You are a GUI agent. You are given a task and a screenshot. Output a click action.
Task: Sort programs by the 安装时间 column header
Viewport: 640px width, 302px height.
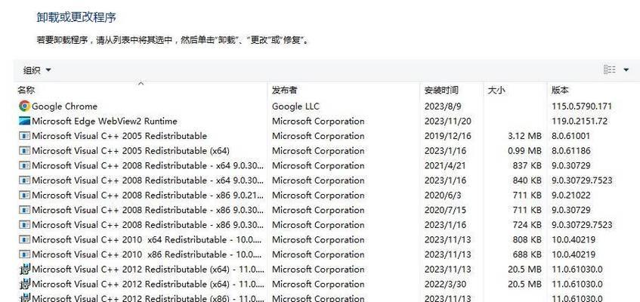[x=441, y=91]
